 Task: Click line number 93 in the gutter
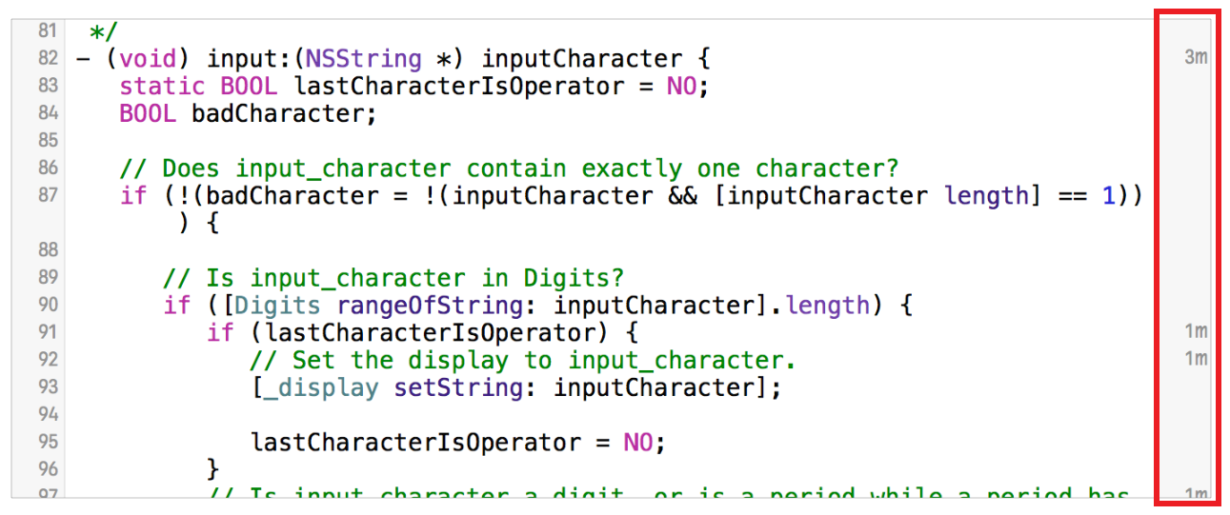click(48, 387)
